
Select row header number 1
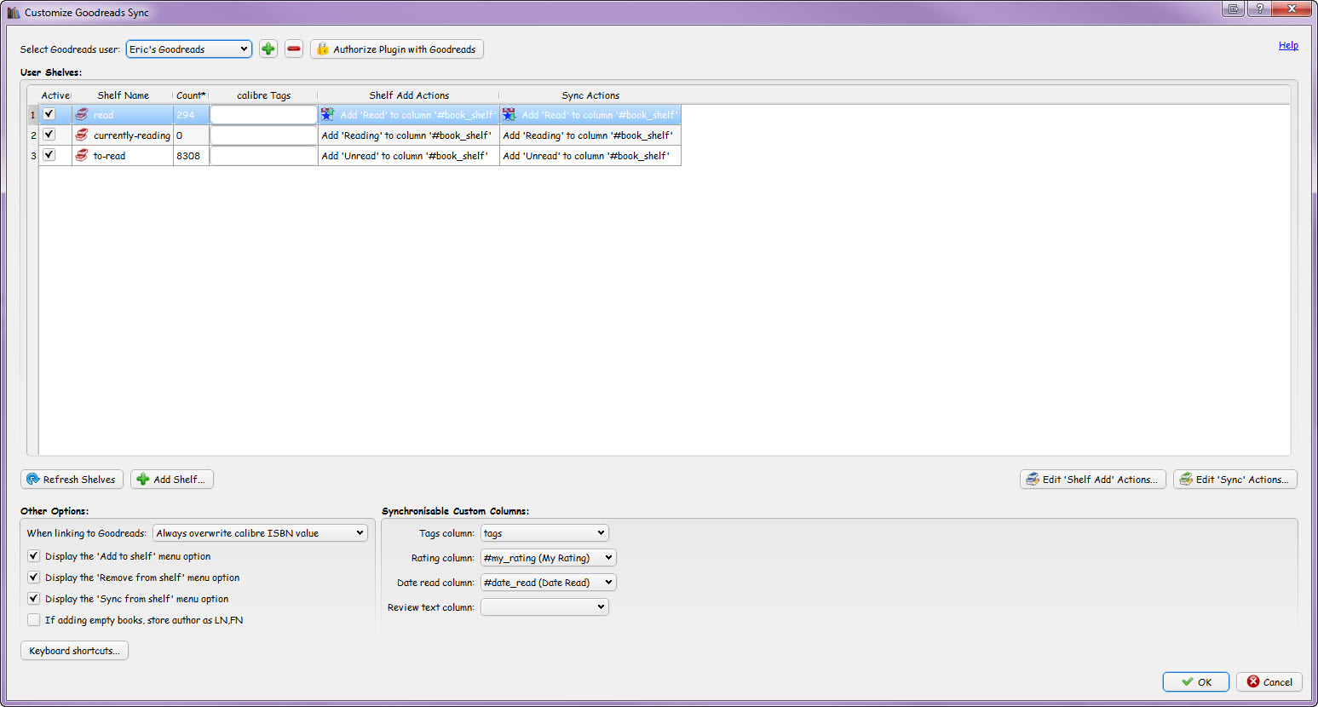33,115
